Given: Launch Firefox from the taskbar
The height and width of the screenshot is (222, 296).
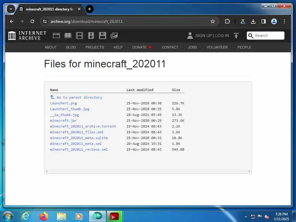Looking at the screenshot, I should tap(43, 216).
